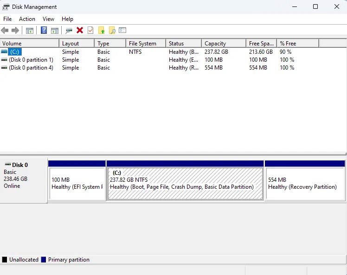The width and height of the screenshot is (347, 275).
Task: Show/Hide Console Tree toolbar icon
Action: tap(30, 31)
